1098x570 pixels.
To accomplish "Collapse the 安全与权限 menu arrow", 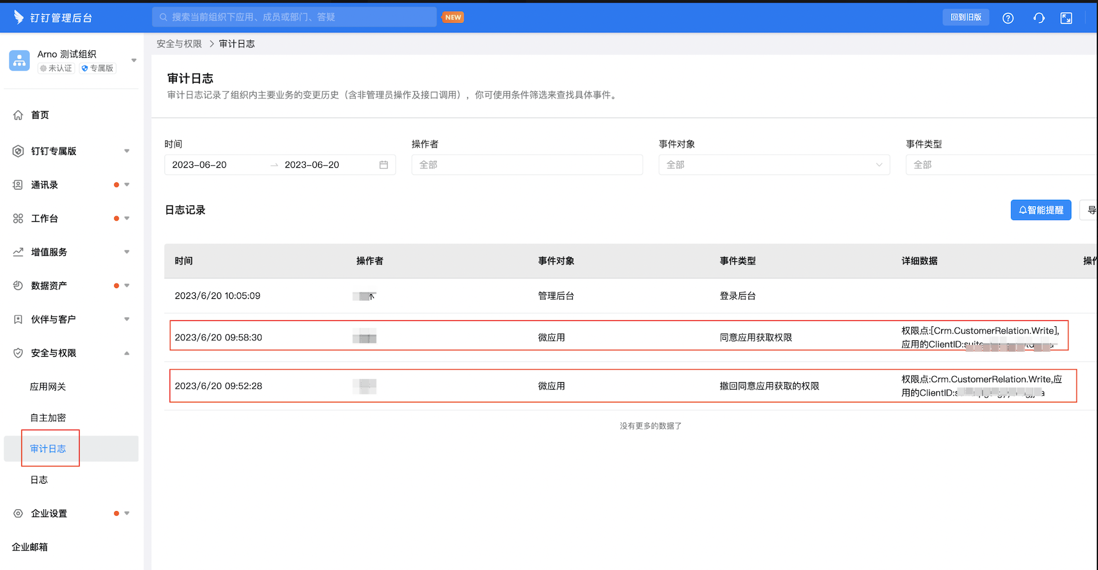I will click(x=127, y=353).
